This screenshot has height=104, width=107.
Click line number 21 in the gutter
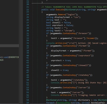(x=28, y=7)
